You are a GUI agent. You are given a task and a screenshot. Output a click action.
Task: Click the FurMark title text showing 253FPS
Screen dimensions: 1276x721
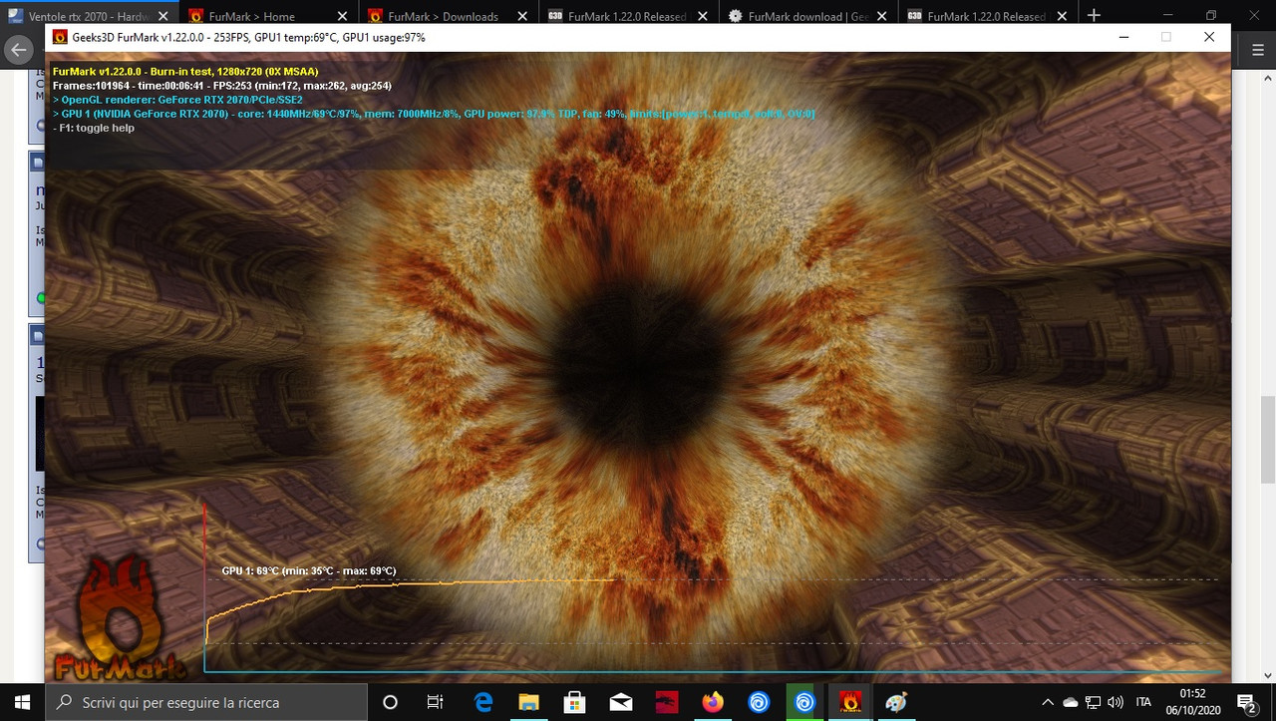coord(249,37)
